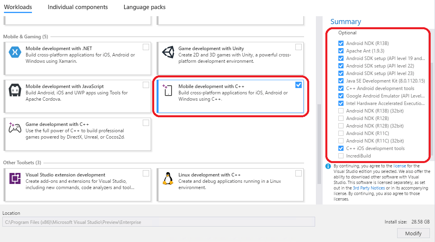Screen dimensions: 435x242
Task: Select the Linux development with C++ card title
Action: [209, 175]
